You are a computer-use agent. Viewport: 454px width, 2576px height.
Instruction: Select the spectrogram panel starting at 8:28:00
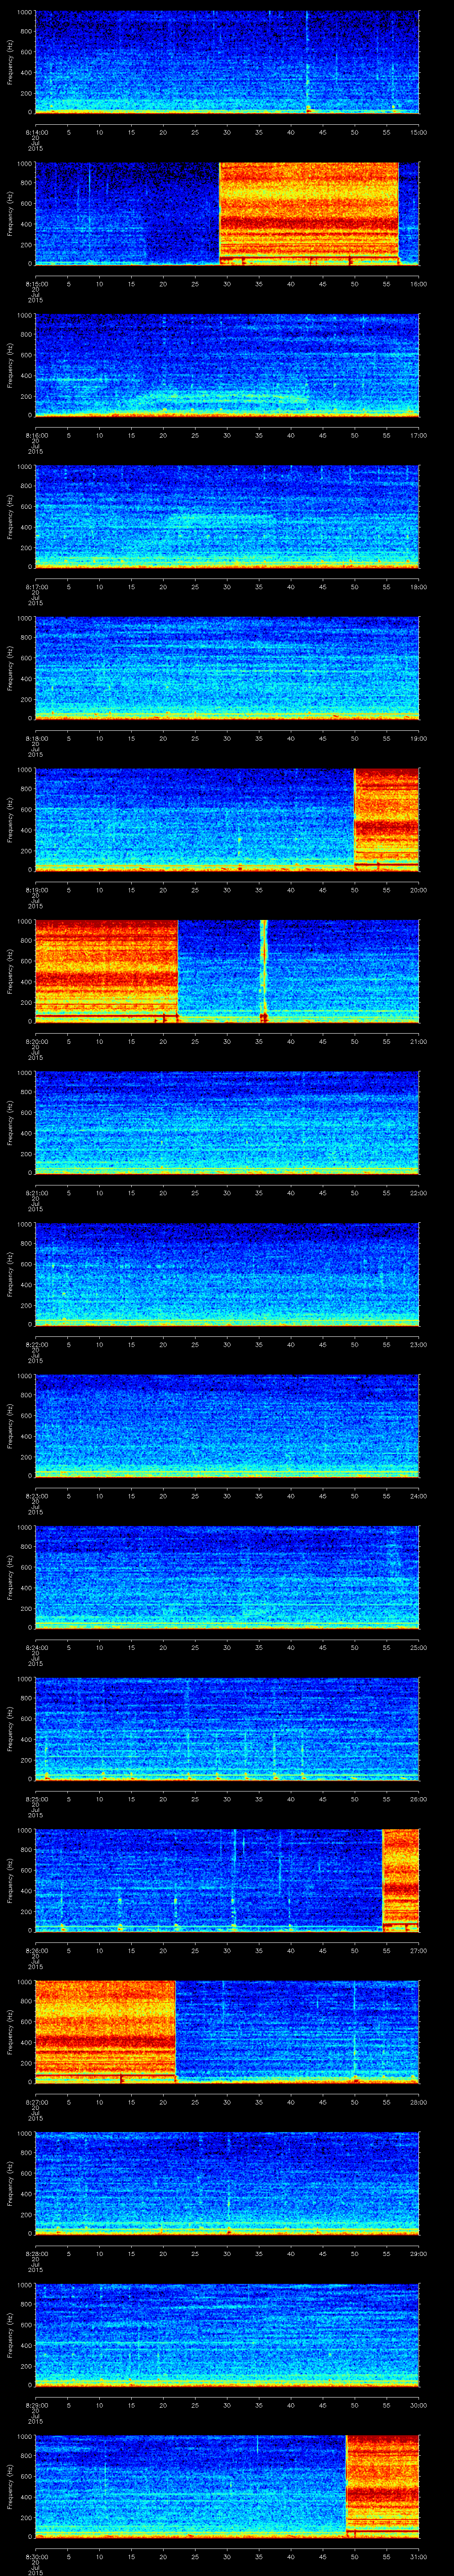227,2184
